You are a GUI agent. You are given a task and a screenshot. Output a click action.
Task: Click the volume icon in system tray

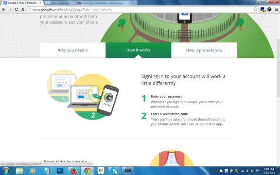pyautogui.click(x=252, y=171)
